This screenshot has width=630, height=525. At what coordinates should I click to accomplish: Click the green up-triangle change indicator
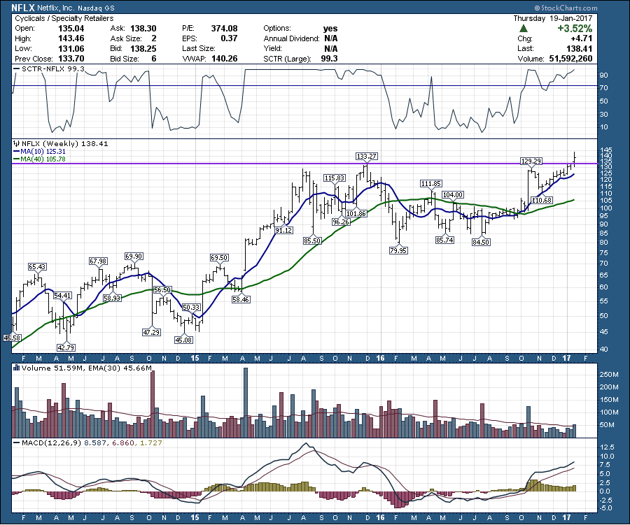524,29
